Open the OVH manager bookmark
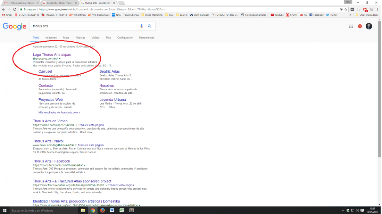The width and height of the screenshot is (382, 214). (x=199, y=15)
